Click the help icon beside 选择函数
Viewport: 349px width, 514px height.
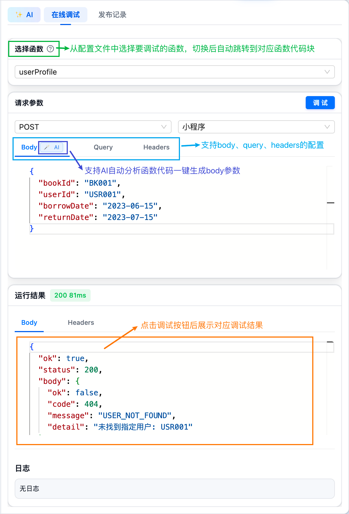pos(50,49)
